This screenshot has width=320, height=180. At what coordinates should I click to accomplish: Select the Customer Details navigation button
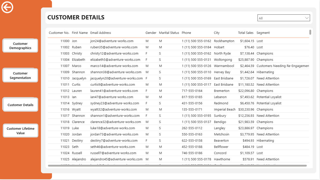[x=20, y=105]
